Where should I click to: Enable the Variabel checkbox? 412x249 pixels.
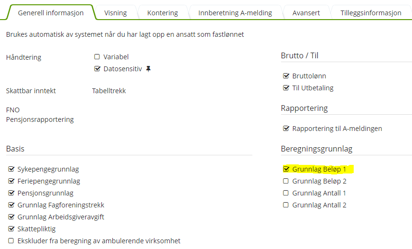click(x=97, y=57)
